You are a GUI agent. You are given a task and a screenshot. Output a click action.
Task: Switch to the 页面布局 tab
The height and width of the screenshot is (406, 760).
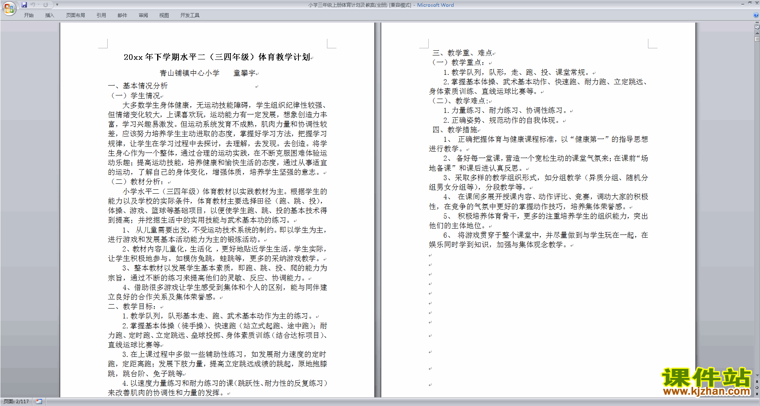[76, 15]
